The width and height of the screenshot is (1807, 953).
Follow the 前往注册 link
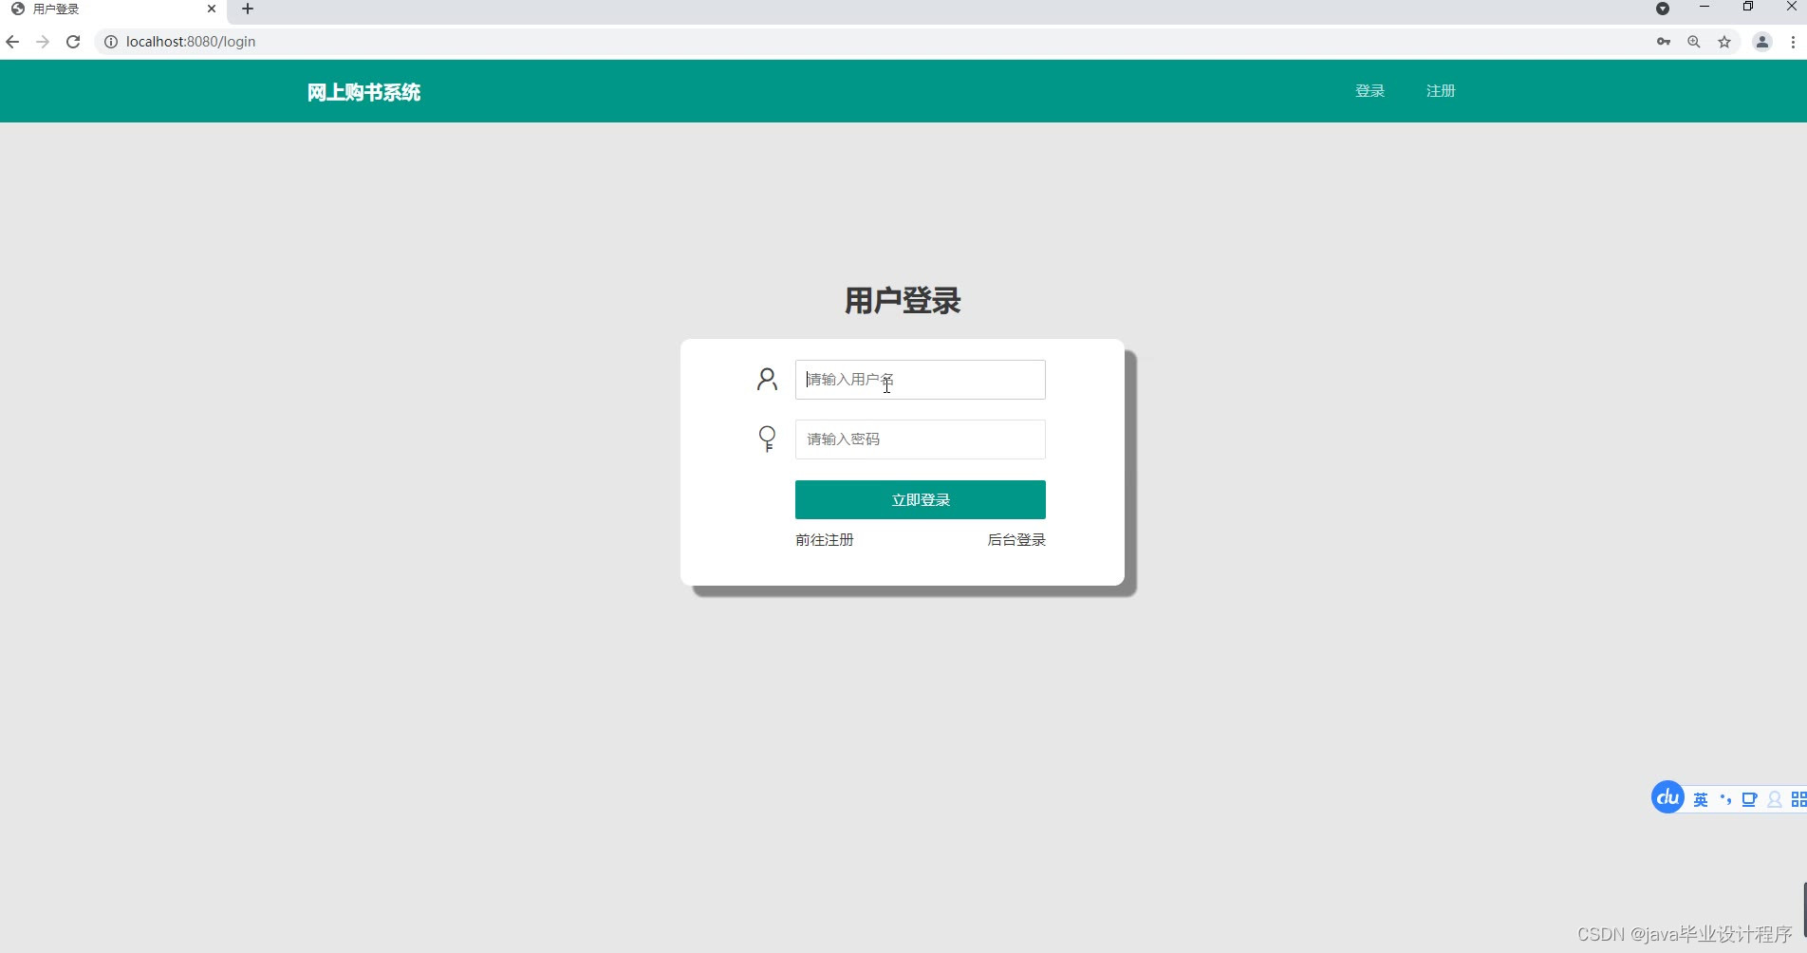coord(825,540)
